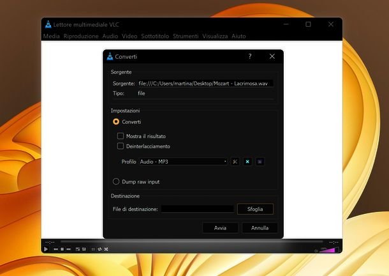Click the elapsed time label in VLC
Viewport: 389px width, 276px height.
(x=50, y=242)
